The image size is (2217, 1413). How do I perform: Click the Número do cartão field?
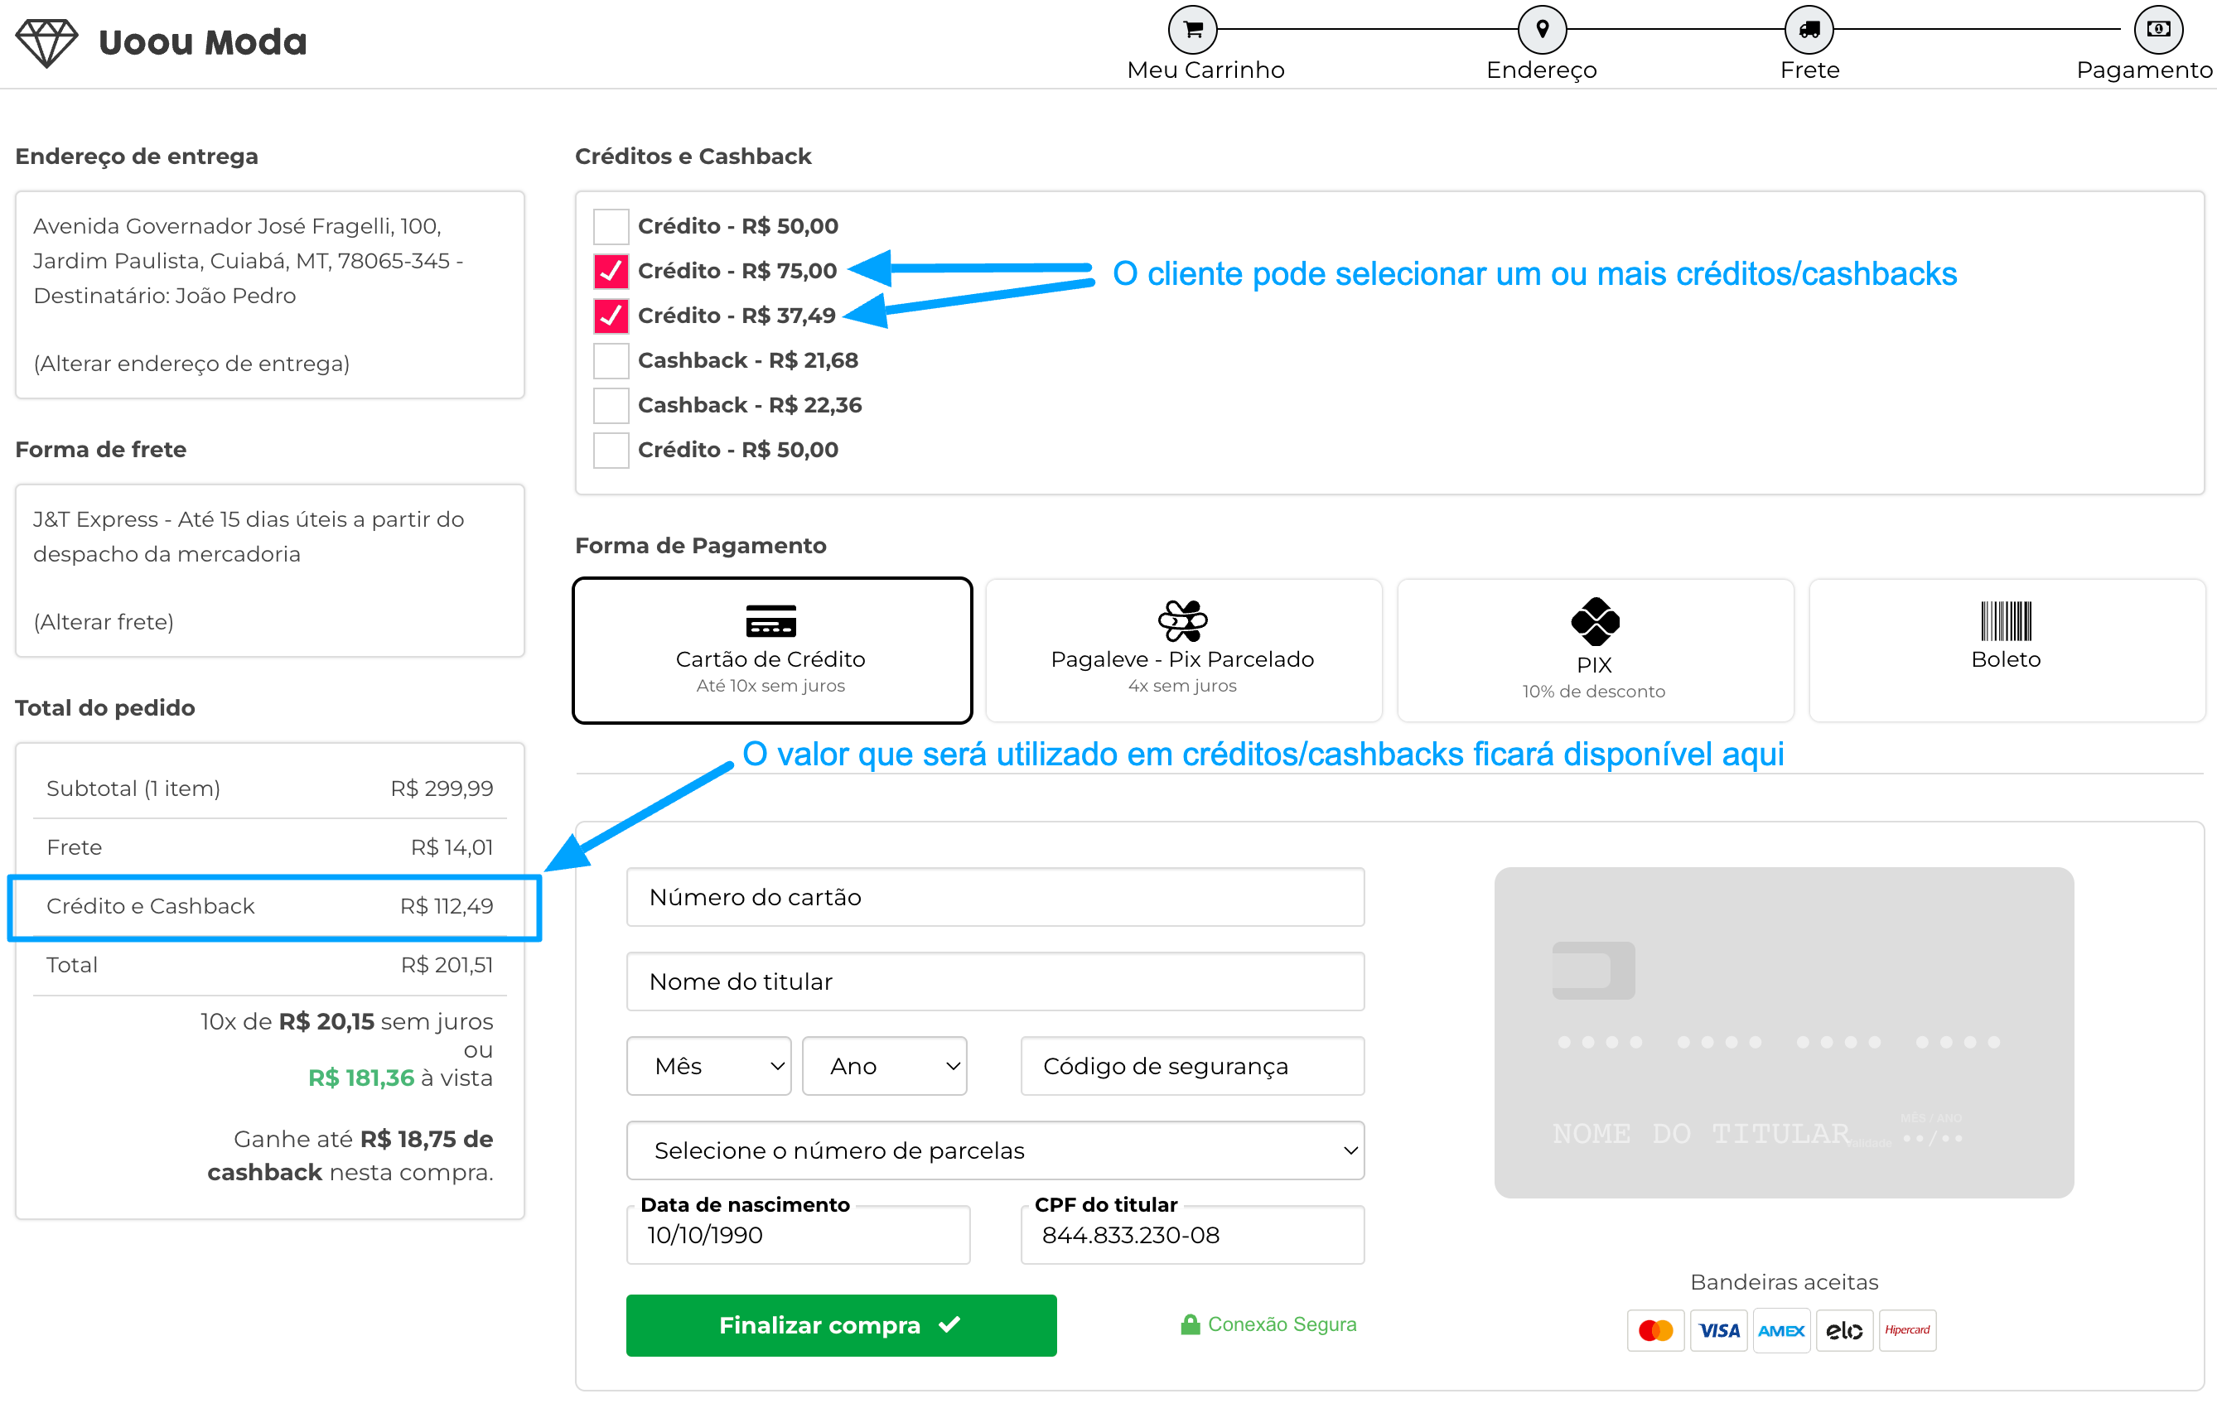click(x=994, y=898)
